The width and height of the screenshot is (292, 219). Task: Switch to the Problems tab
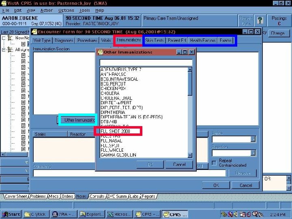tap(38, 196)
